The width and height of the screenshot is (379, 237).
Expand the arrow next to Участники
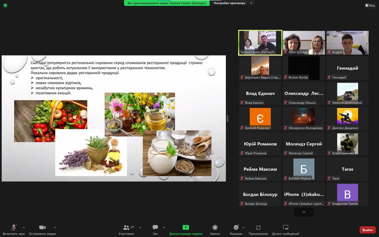point(140,228)
